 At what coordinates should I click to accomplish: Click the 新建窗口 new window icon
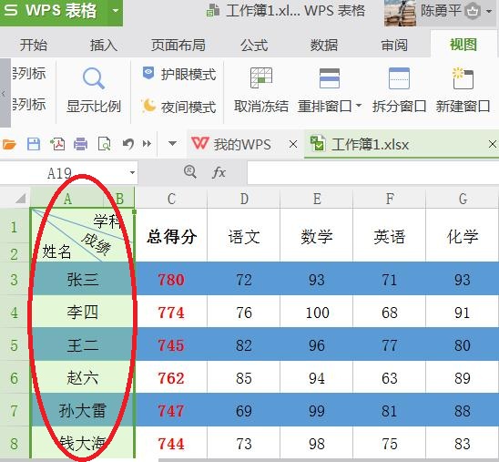[x=463, y=78]
